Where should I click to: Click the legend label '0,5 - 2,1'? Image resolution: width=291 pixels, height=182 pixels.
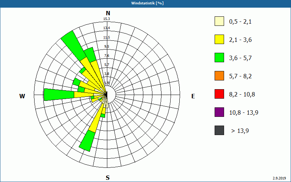[240, 22]
